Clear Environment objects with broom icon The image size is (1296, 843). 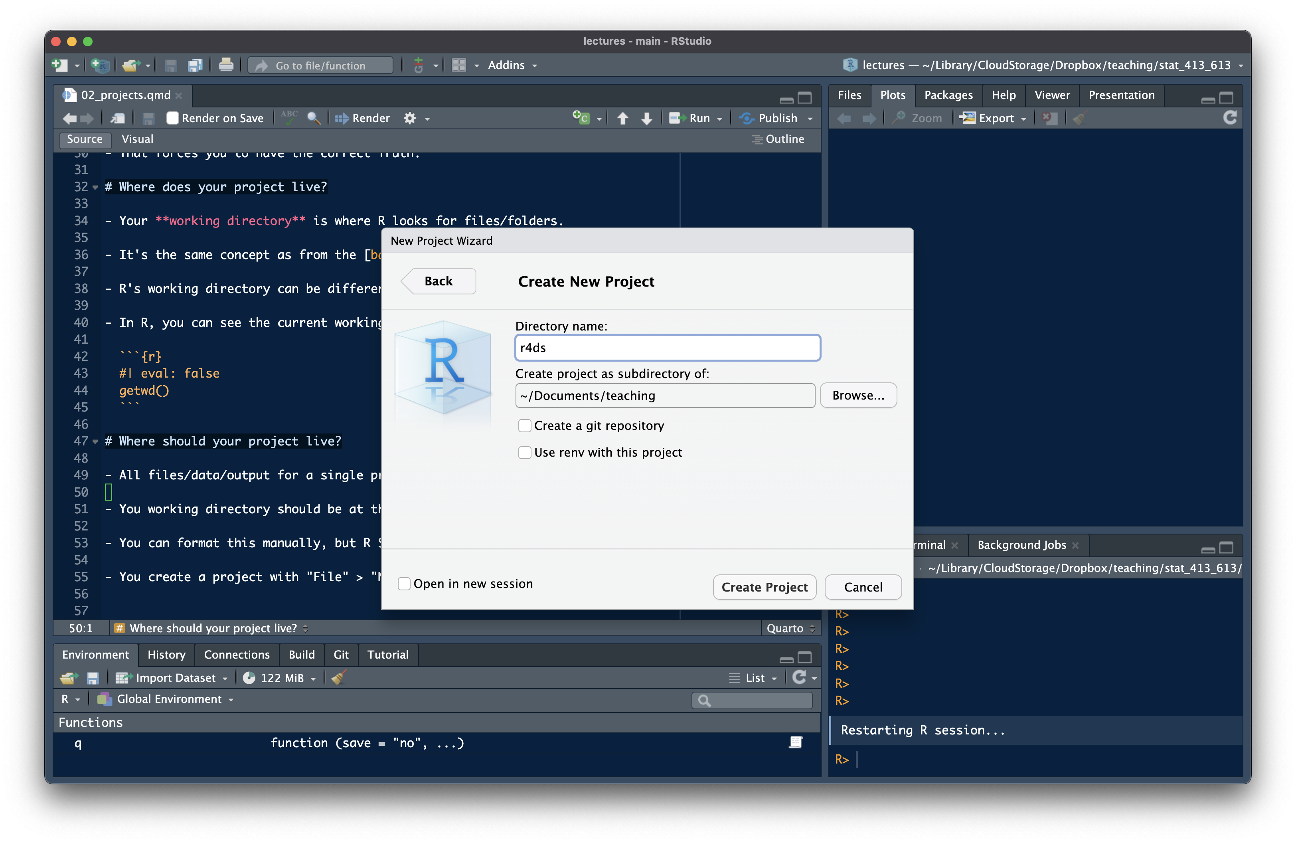(339, 678)
